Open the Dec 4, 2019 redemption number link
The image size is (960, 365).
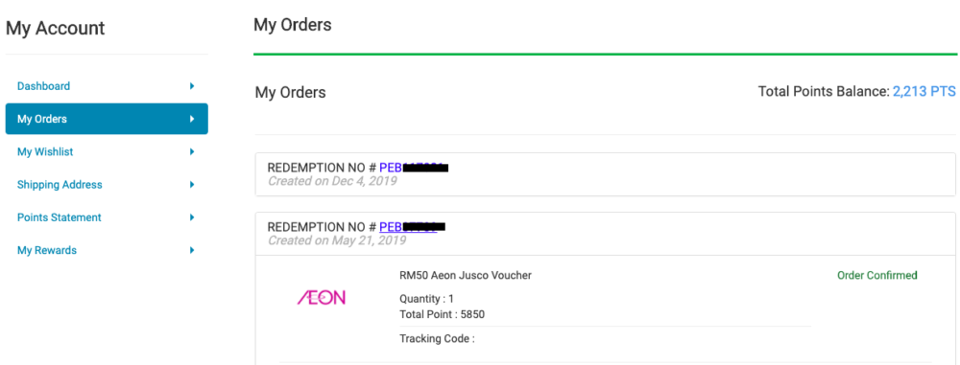pyautogui.click(x=414, y=168)
